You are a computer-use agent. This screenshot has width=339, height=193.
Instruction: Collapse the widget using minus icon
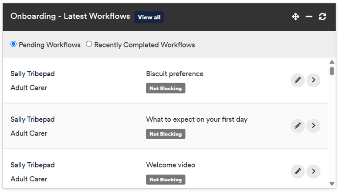coord(309,17)
